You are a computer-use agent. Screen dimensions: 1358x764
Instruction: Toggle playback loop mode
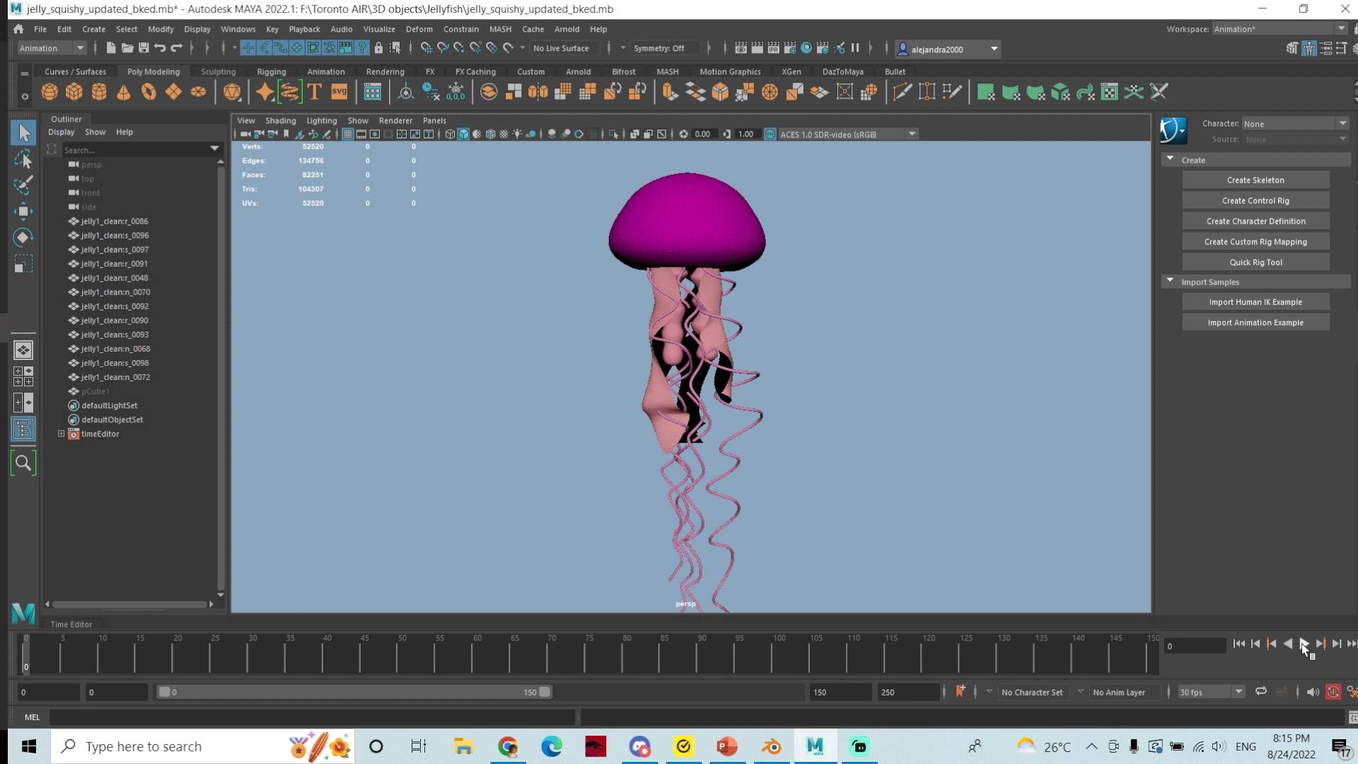(x=1261, y=692)
